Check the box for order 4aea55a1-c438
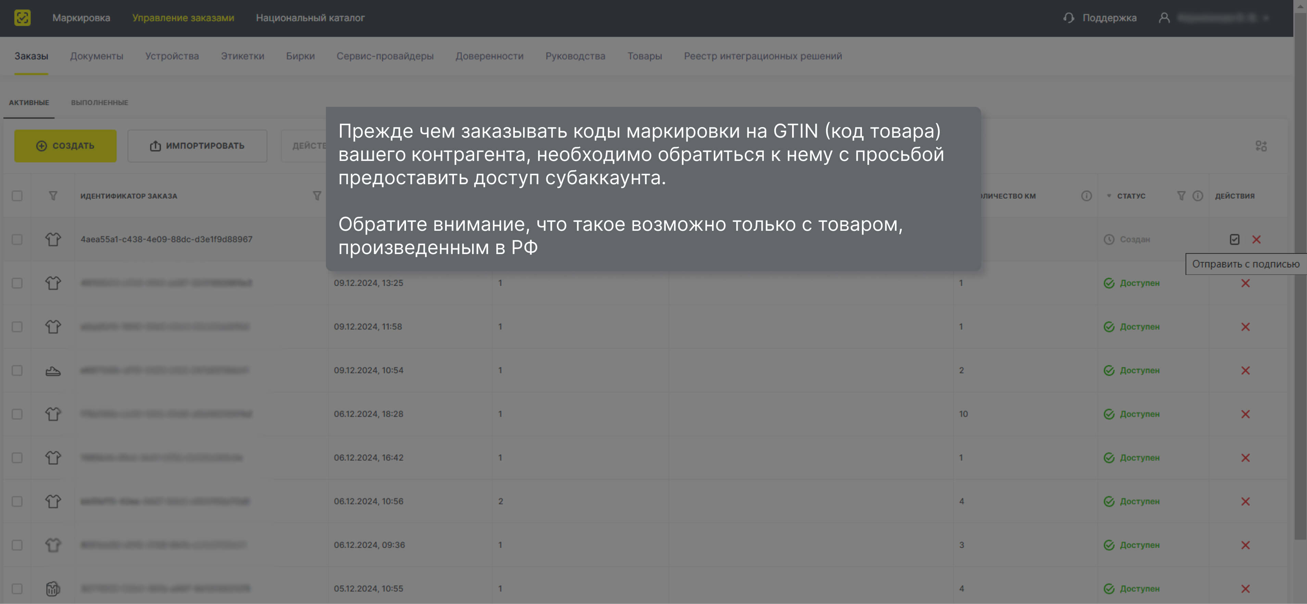Screen dimensions: 1307x604 pos(17,239)
